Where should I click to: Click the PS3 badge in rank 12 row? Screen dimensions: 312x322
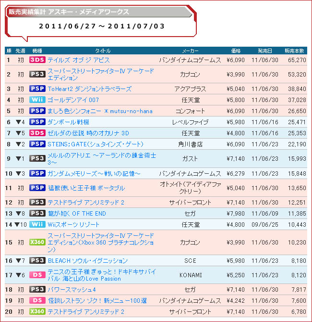click(x=37, y=202)
